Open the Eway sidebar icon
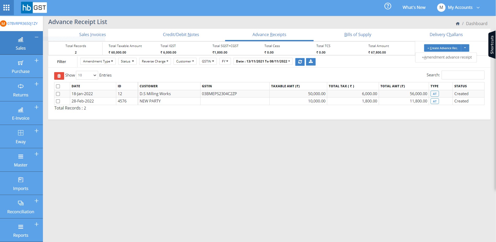 click(x=21, y=133)
